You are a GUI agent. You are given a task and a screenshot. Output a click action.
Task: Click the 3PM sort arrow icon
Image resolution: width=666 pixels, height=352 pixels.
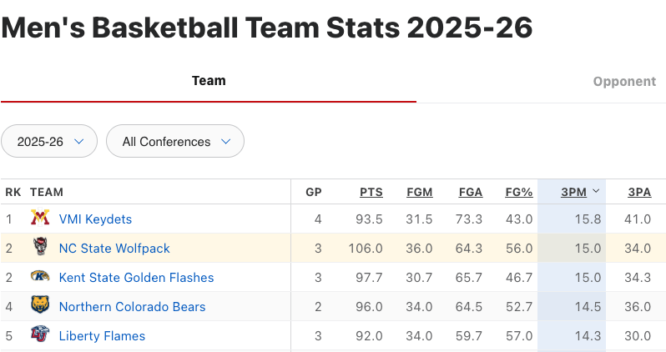596,192
